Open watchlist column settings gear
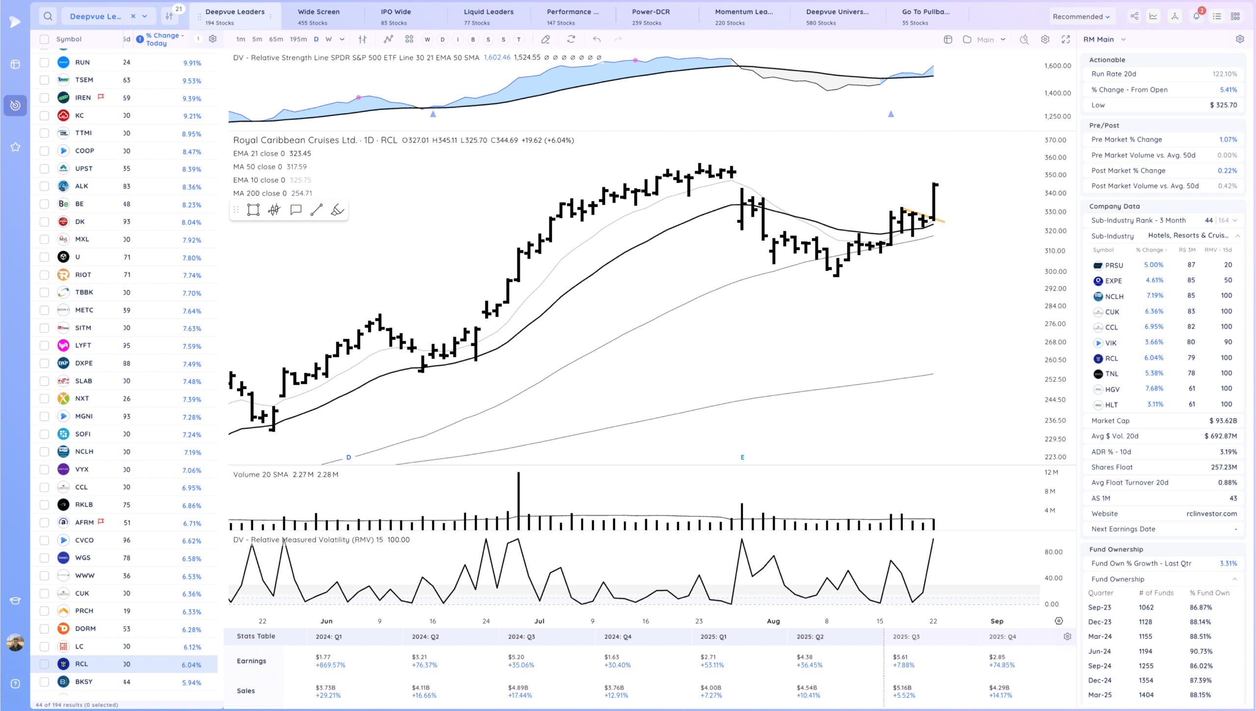 [212, 39]
